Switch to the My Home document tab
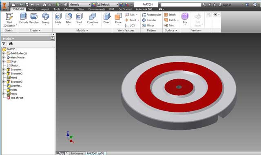 (x=77, y=153)
